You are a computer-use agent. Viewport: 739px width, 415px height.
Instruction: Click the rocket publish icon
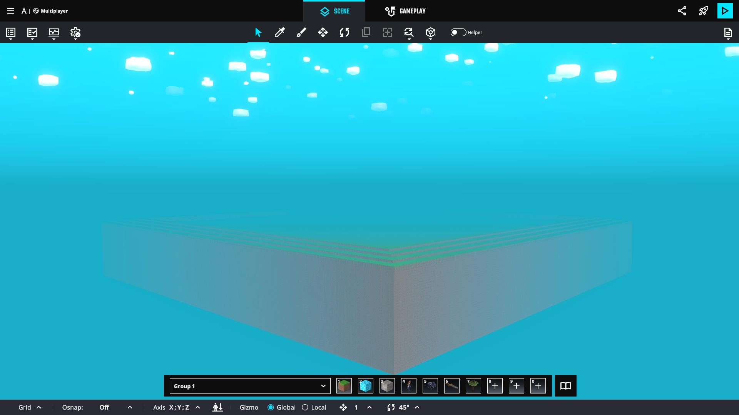(704, 11)
